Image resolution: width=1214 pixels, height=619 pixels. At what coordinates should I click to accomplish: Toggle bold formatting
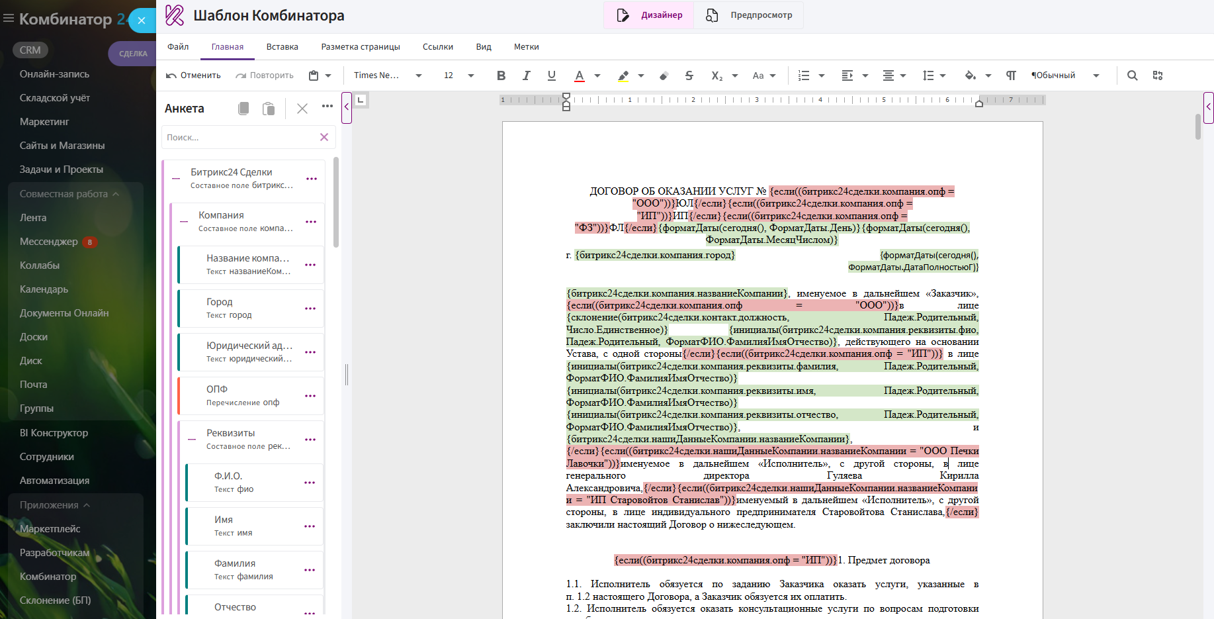(x=501, y=75)
